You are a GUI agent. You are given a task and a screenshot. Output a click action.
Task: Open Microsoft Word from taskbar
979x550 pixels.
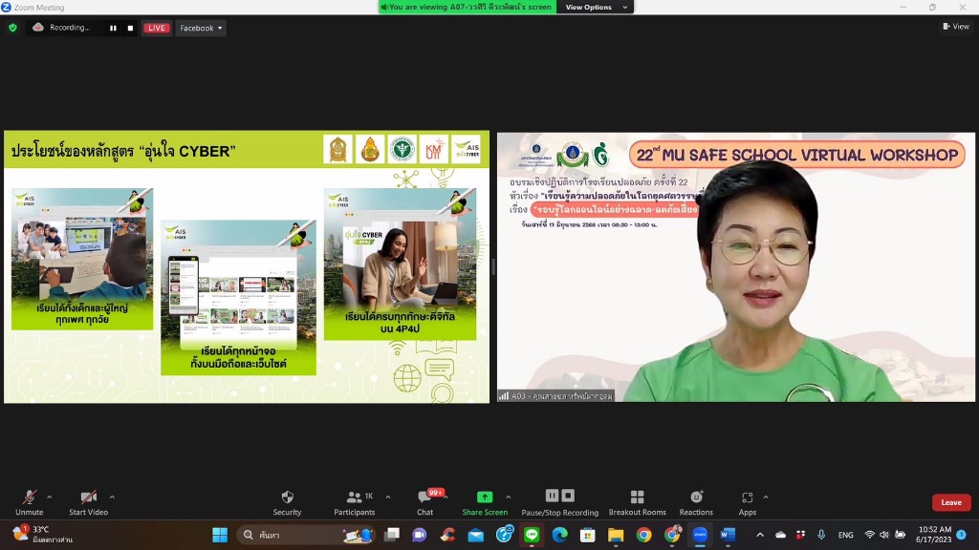728,535
